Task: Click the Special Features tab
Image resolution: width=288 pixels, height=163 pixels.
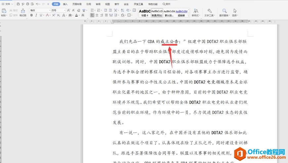Action: (x=153, y=4)
